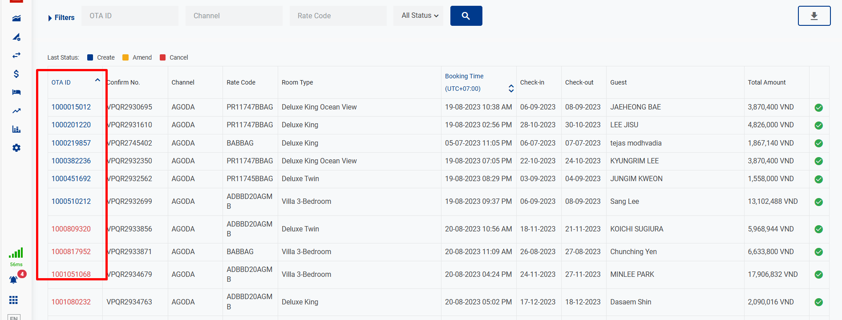842x320 pixels.
Task: Open the settings gear icon in sidebar
Action: pos(16,148)
